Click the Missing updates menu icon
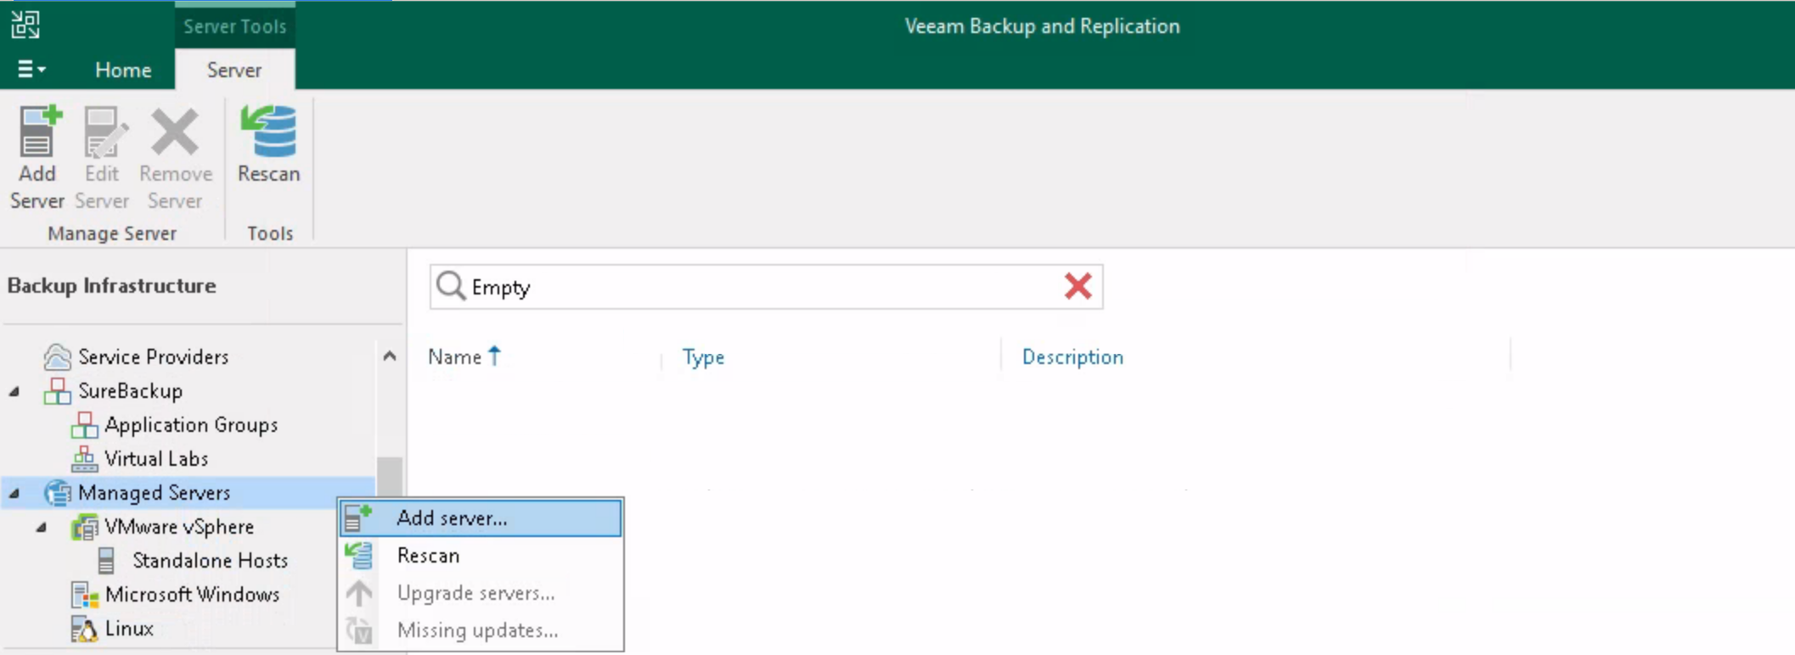This screenshot has width=1795, height=655. point(358,630)
